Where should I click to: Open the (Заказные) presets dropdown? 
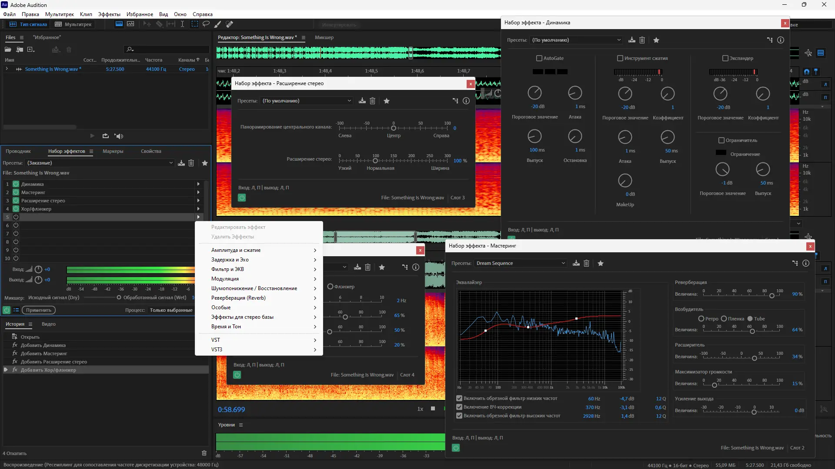click(x=100, y=163)
